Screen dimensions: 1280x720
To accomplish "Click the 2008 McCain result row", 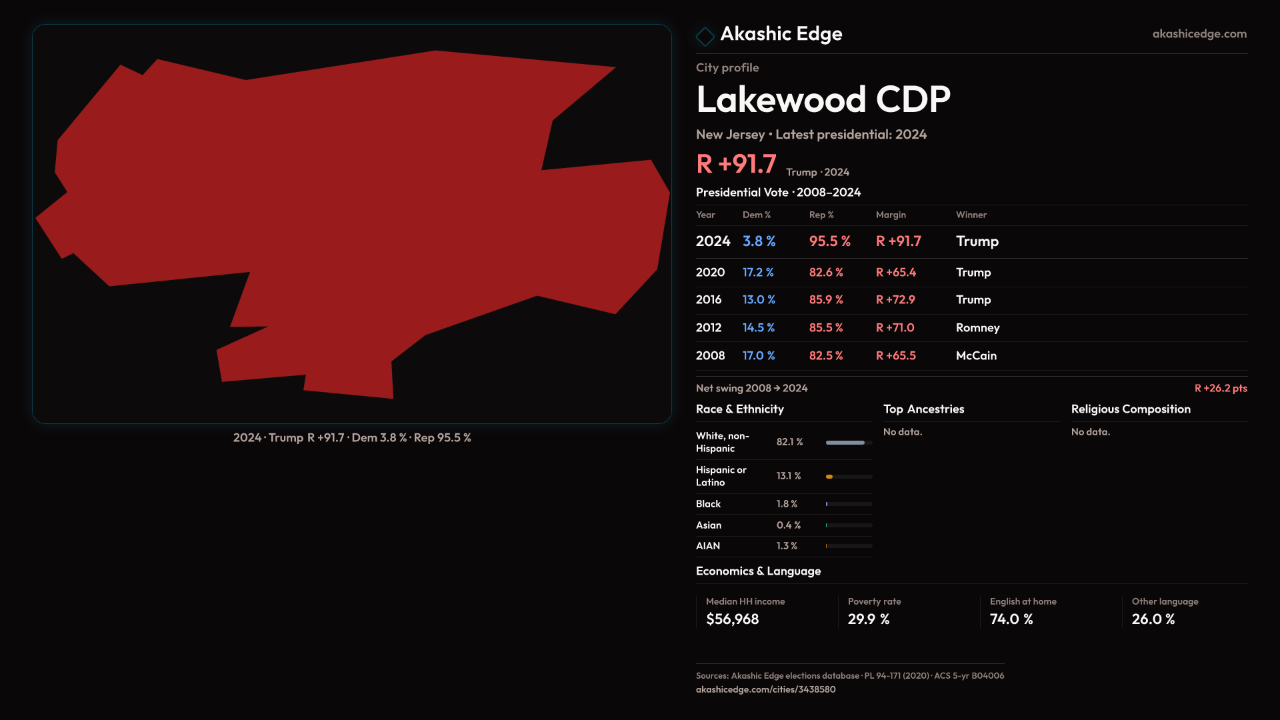I will pyautogui.click(x=971, y=356).
